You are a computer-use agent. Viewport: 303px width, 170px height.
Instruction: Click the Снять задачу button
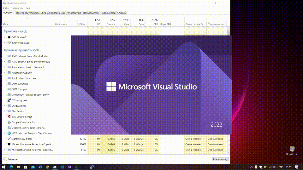pos(220,159)
